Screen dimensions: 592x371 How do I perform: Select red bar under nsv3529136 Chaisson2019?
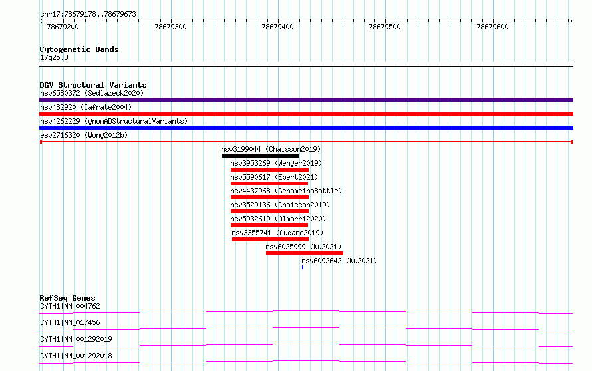269,211
